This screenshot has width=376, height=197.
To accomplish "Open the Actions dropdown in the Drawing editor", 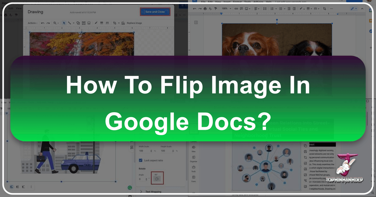I will pos(33,23).
